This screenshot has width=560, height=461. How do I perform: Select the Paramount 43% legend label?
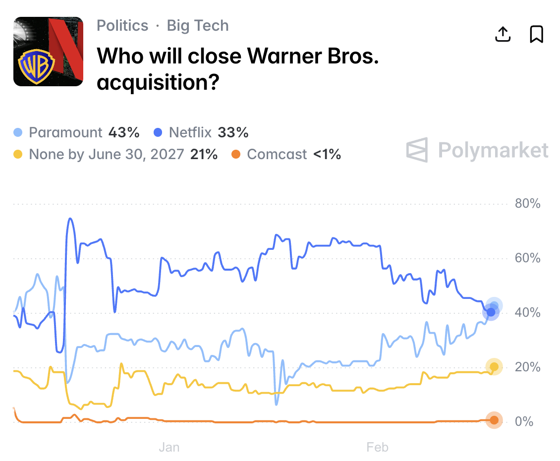84,133
